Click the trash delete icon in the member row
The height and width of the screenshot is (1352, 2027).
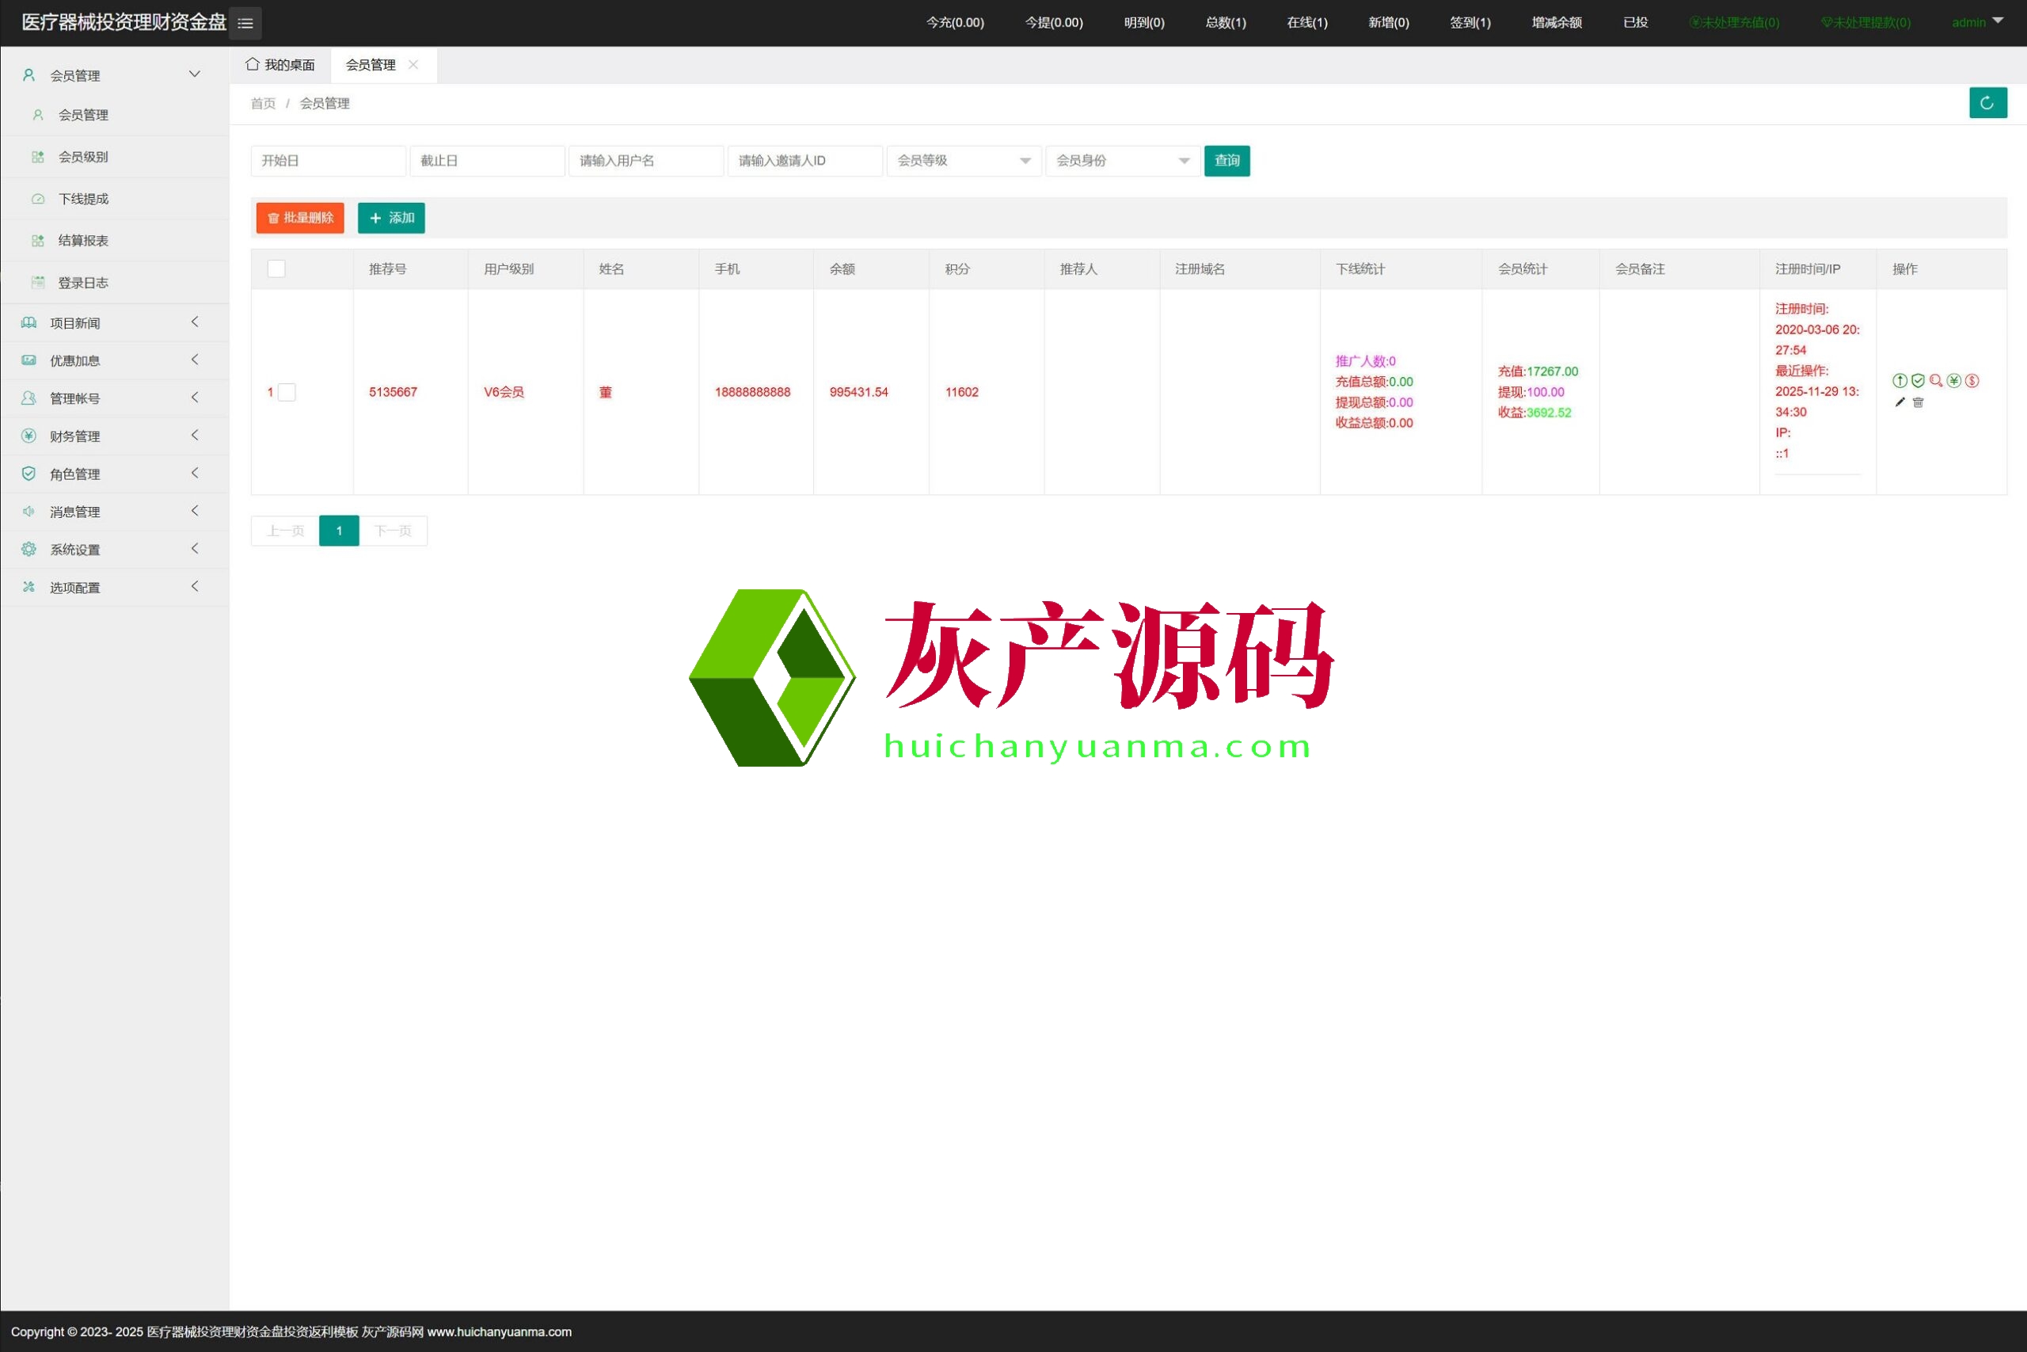click(1918, 402)
